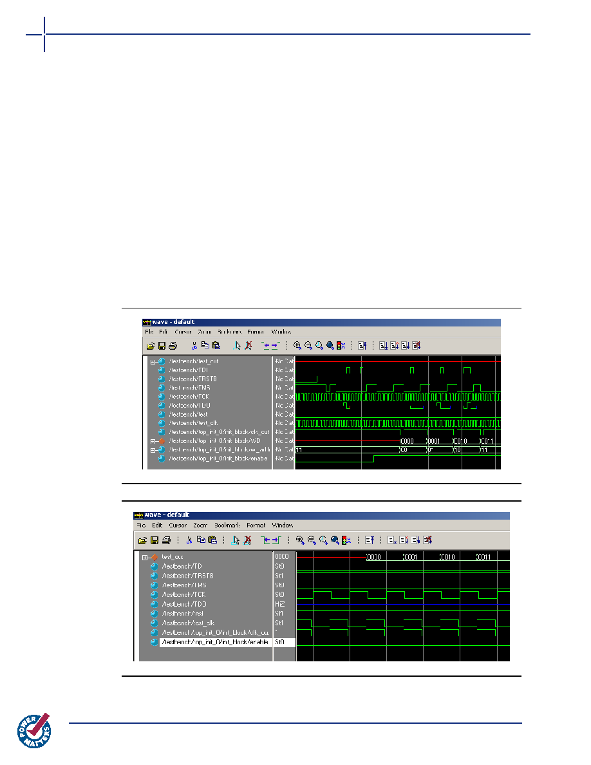
Task: Find next transition in the No Data wave window
Action: click(x=275, y=345)
